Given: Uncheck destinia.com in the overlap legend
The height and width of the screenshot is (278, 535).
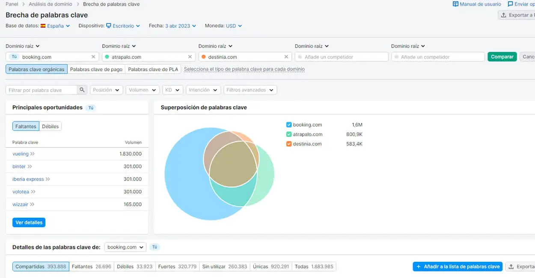Looking at the screenshot, I should (289, 144).
